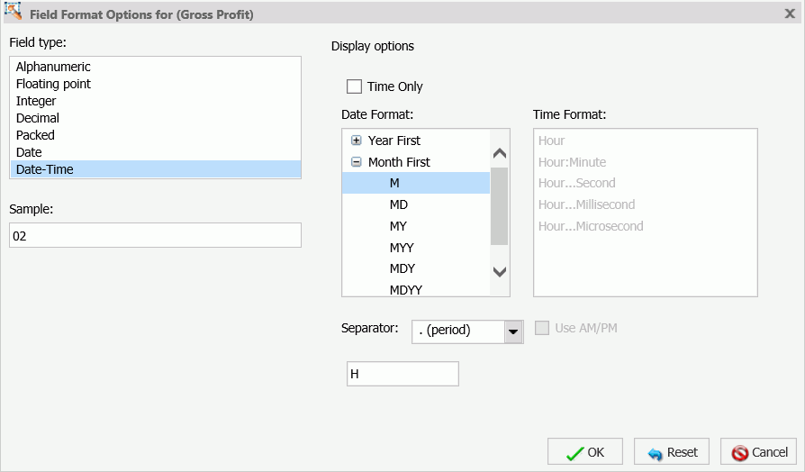This screenshot has height=472, width=805.
Task: Open the Separator dropdown
Action: [513, 331]
